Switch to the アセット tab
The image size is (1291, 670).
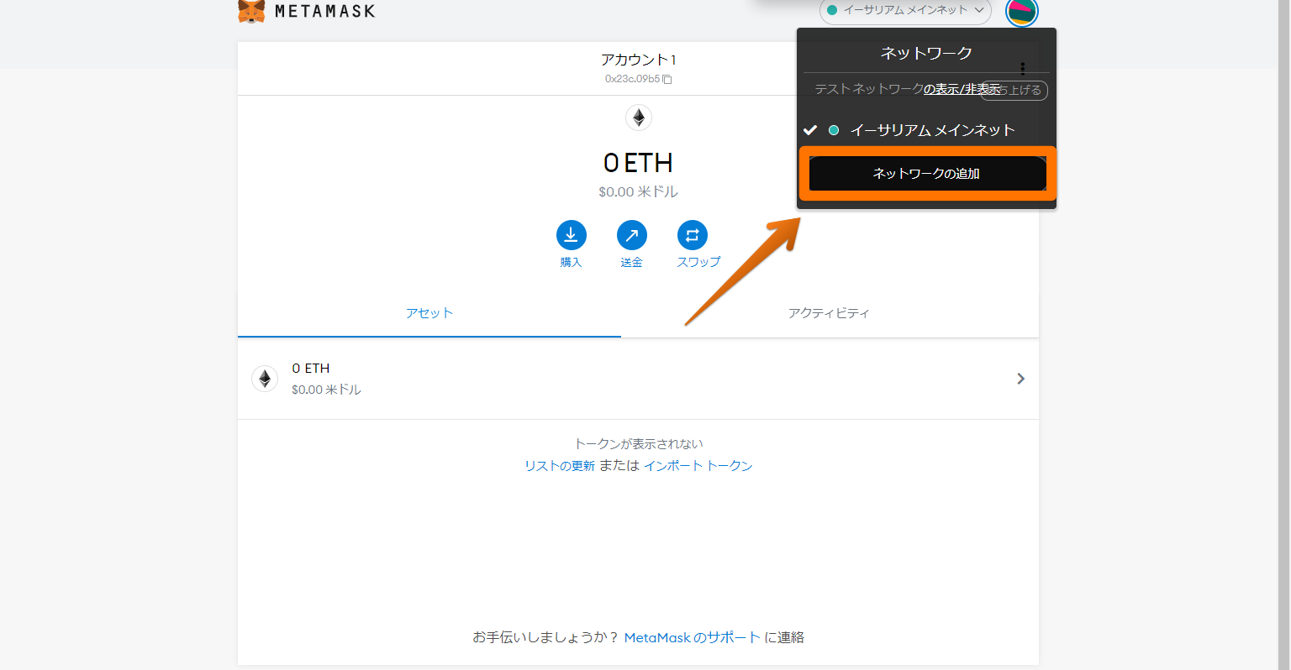[429, 313]
